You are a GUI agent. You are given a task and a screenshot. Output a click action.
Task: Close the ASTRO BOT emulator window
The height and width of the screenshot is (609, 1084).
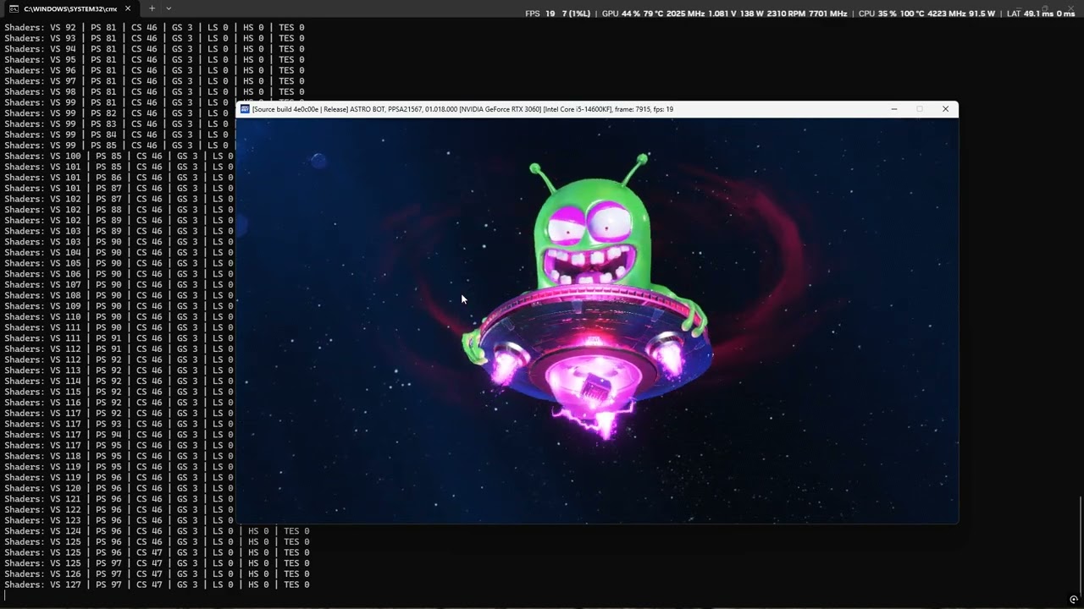tap(945, 109)
